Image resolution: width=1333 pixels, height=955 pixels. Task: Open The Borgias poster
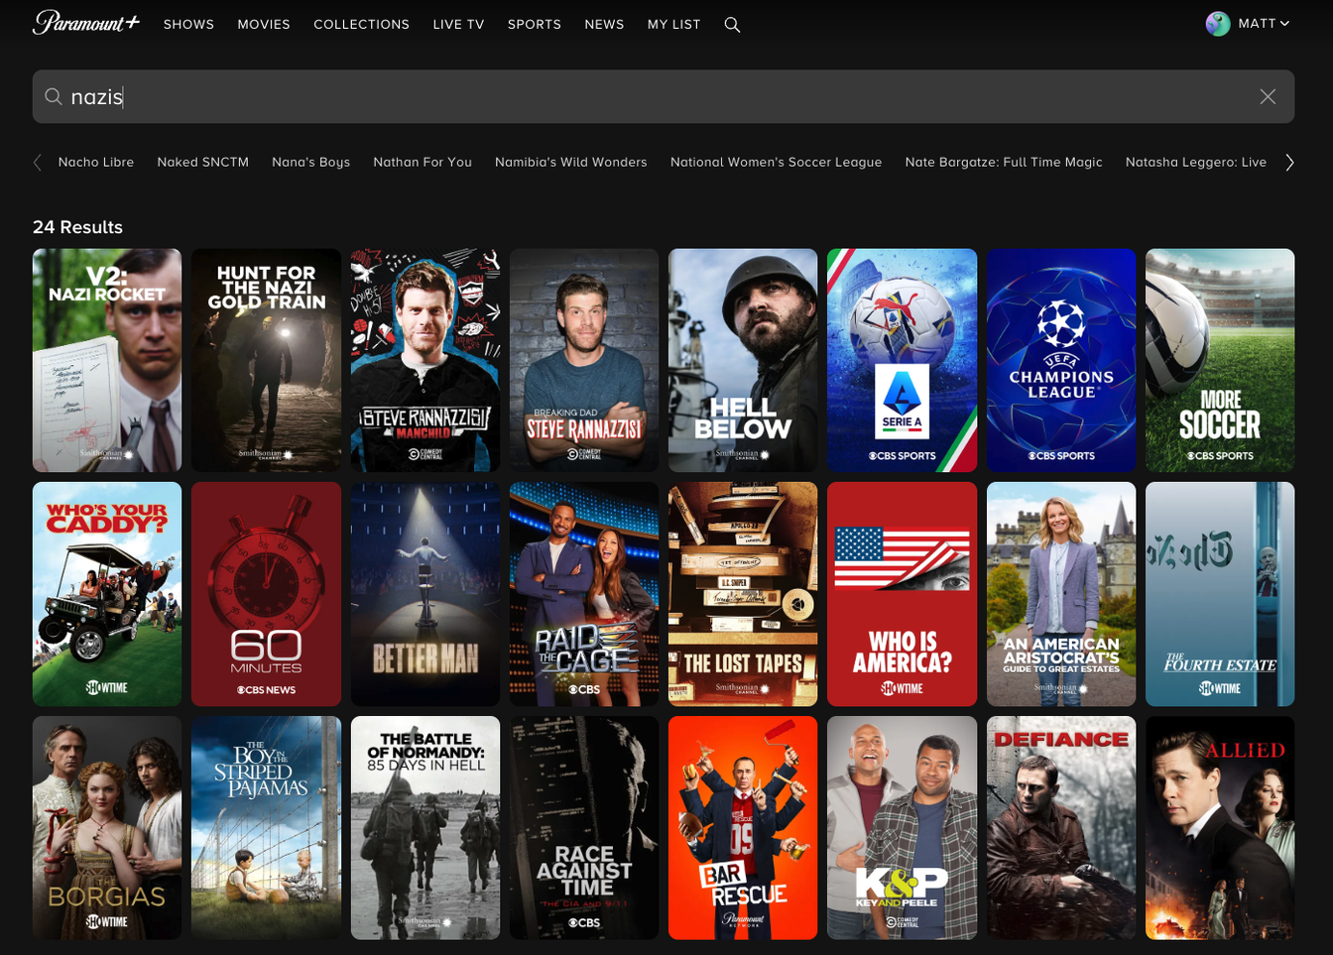[x=107, y=828]
